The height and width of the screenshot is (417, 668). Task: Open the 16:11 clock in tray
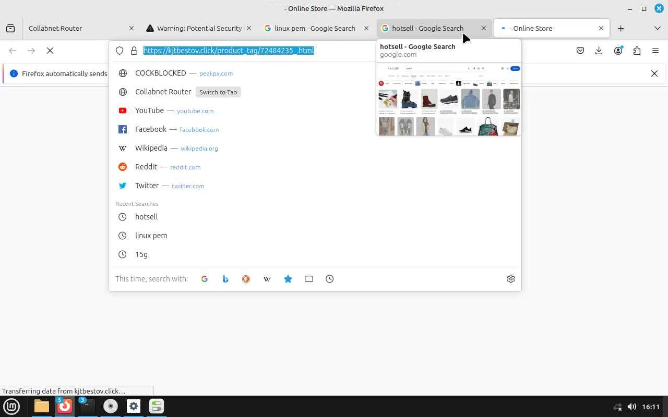[651, 407]
